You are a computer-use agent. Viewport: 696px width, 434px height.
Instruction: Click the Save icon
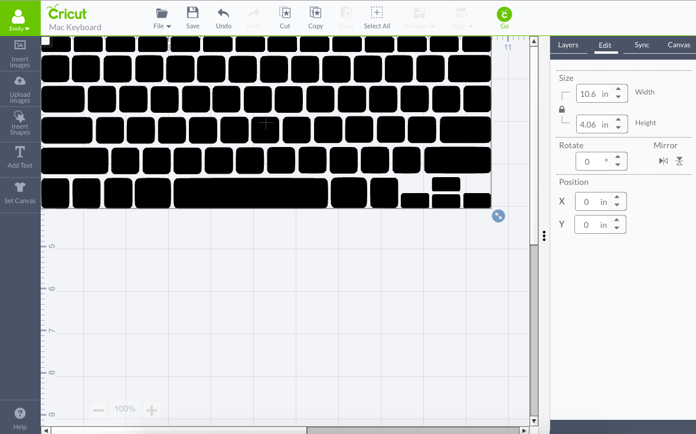coord(192,17)
